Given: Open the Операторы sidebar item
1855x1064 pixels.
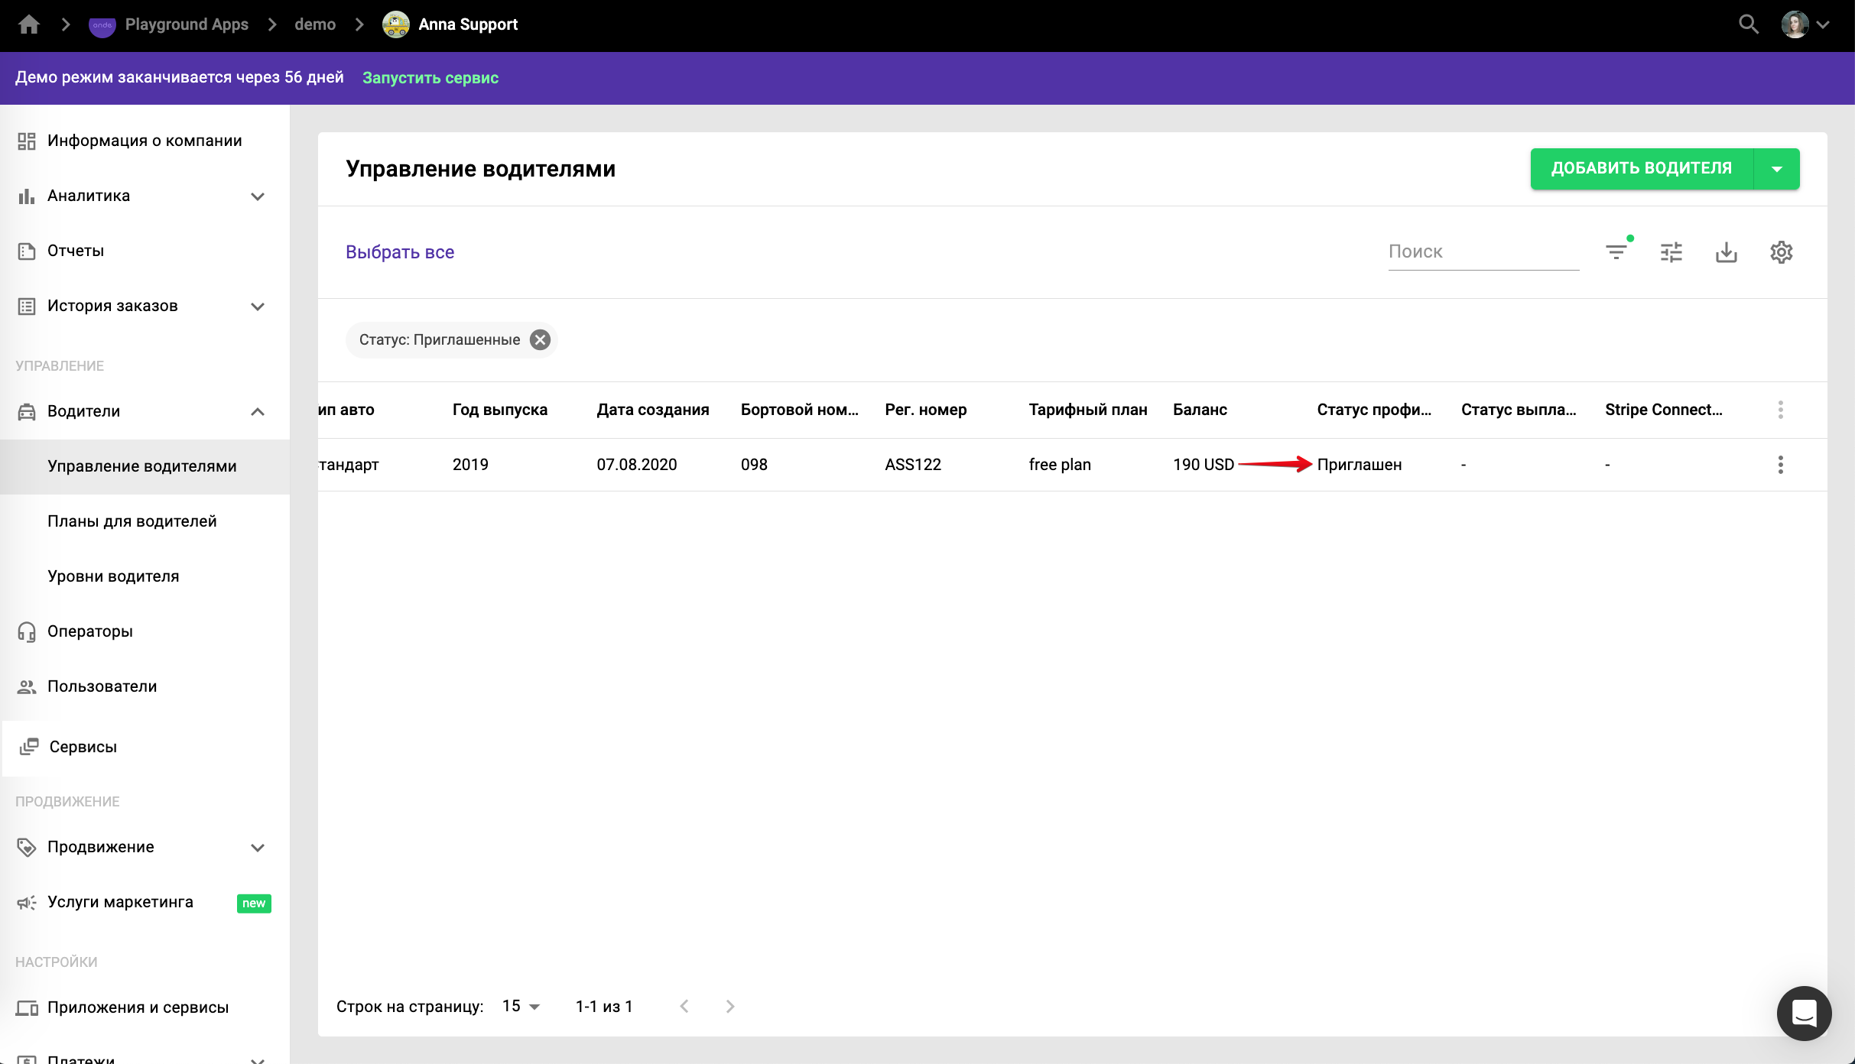Looking at the screenshot, I should pos(90,631).
